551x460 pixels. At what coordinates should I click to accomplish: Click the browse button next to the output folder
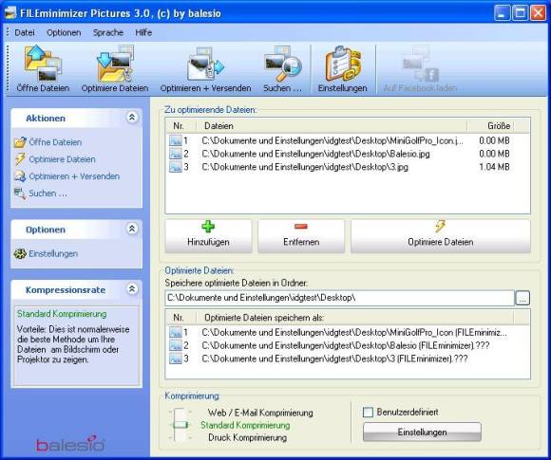click(x=522, y=298)
